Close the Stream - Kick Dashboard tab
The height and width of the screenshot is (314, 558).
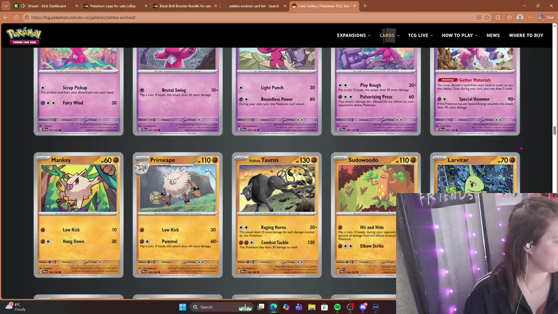[x=77, y=6]
